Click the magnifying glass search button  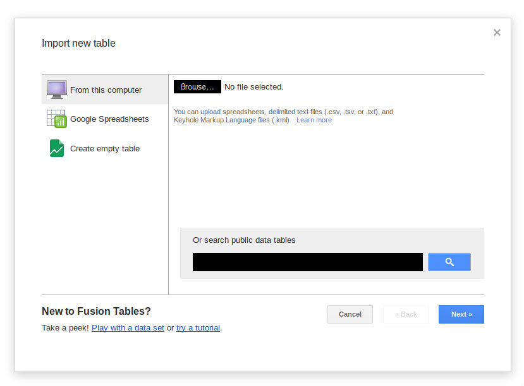click(x=449, y=262)
